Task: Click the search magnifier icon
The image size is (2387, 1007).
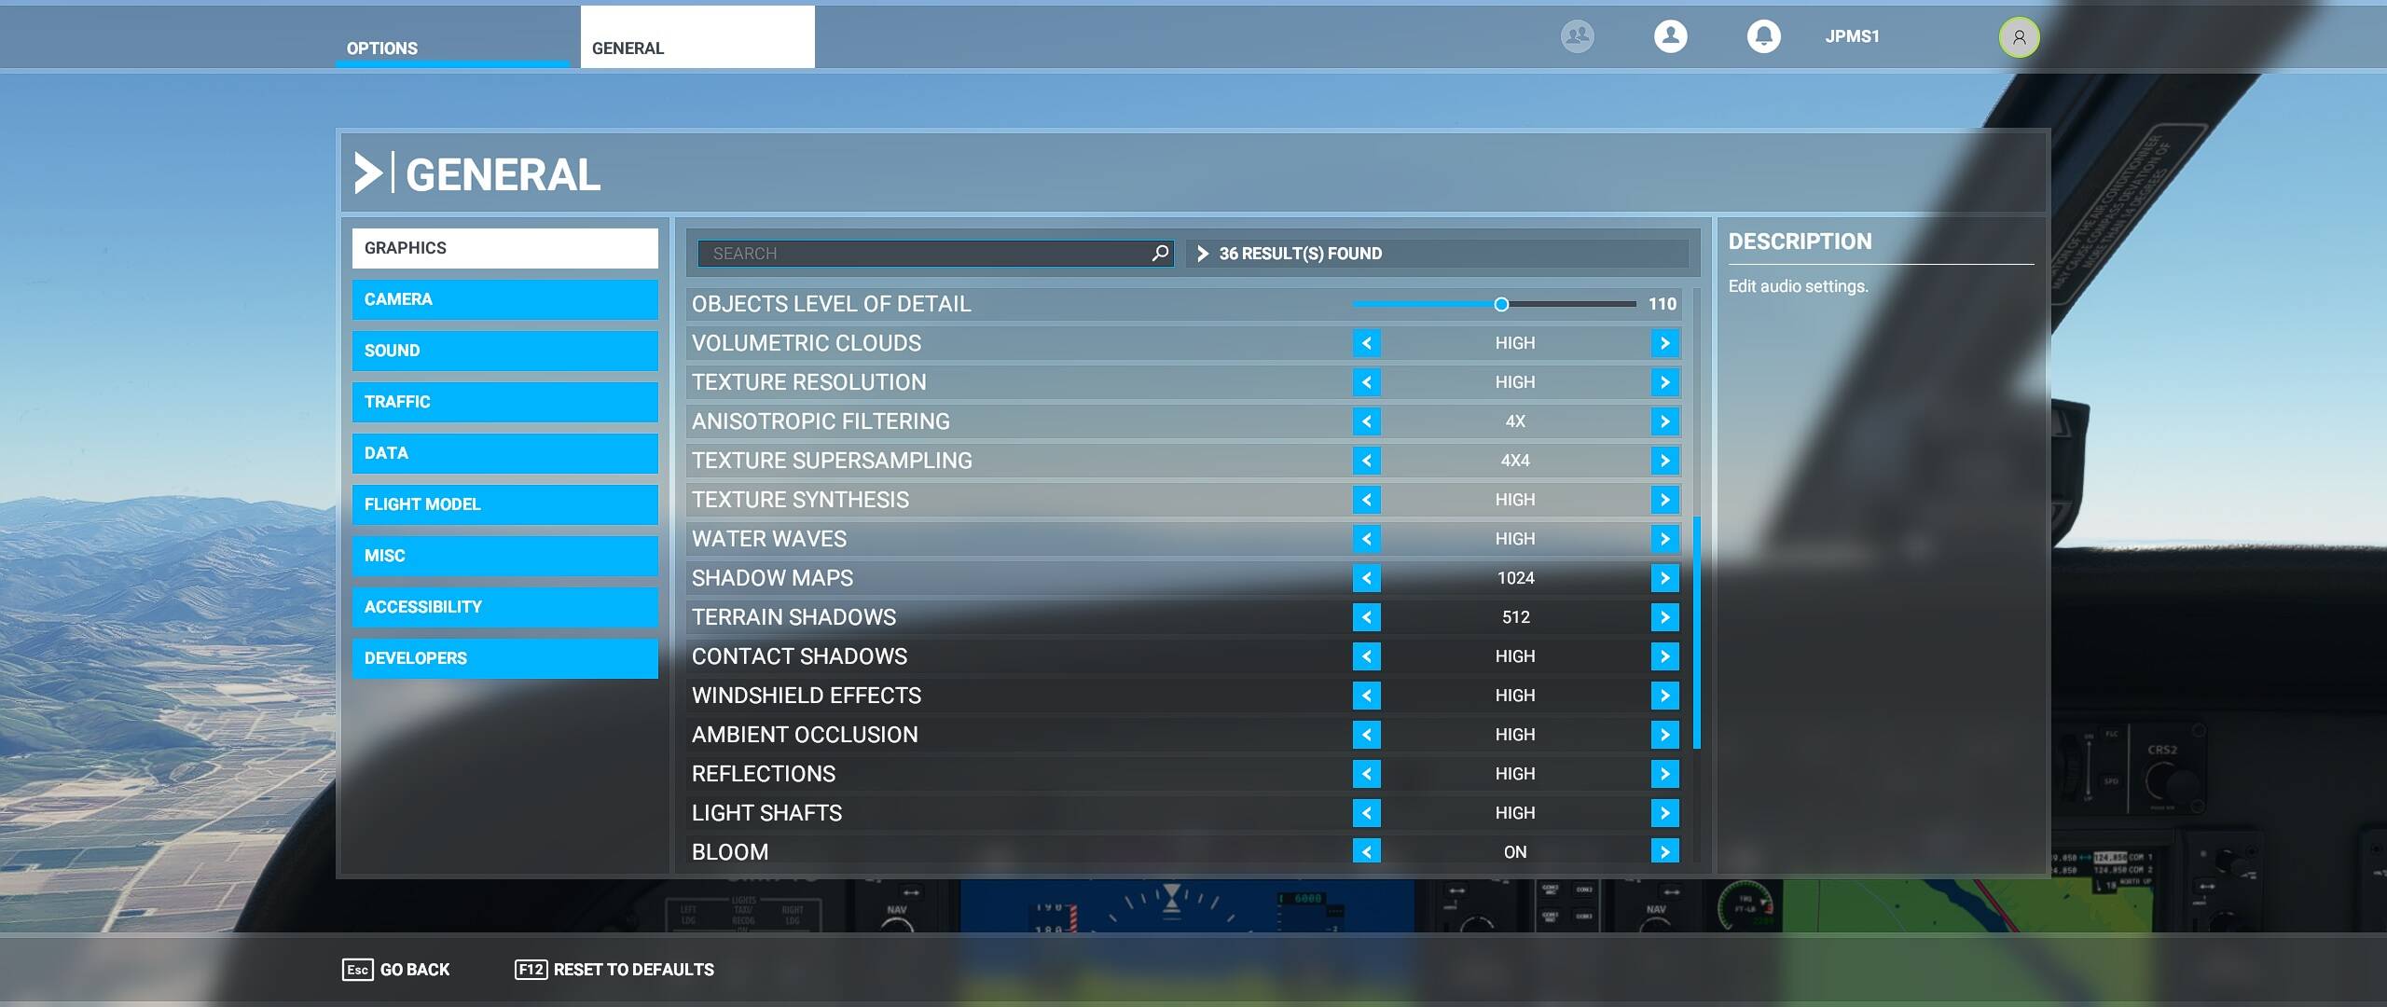Action: point(1160,253)
